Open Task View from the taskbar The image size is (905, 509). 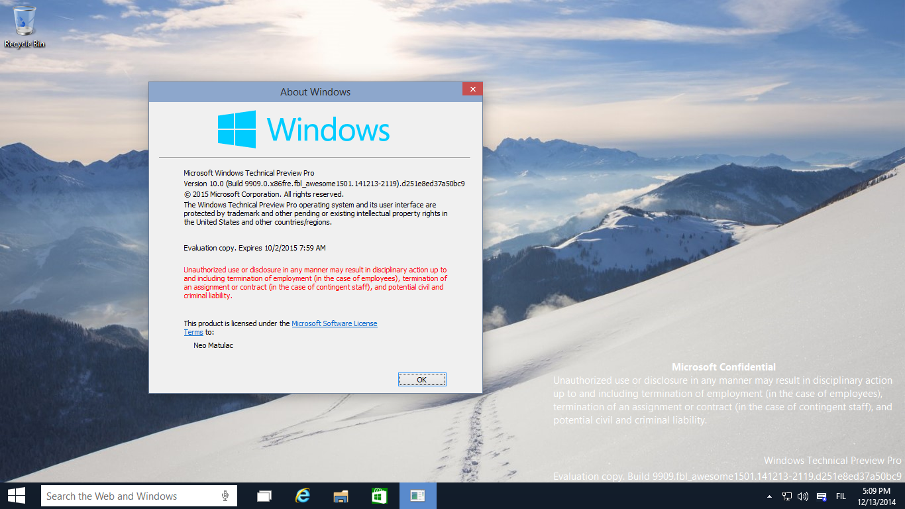click(x=264, y=495)
